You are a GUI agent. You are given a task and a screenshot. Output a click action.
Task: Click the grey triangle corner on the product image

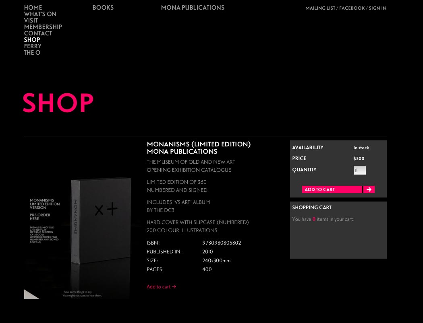click(x=31, y=295)
